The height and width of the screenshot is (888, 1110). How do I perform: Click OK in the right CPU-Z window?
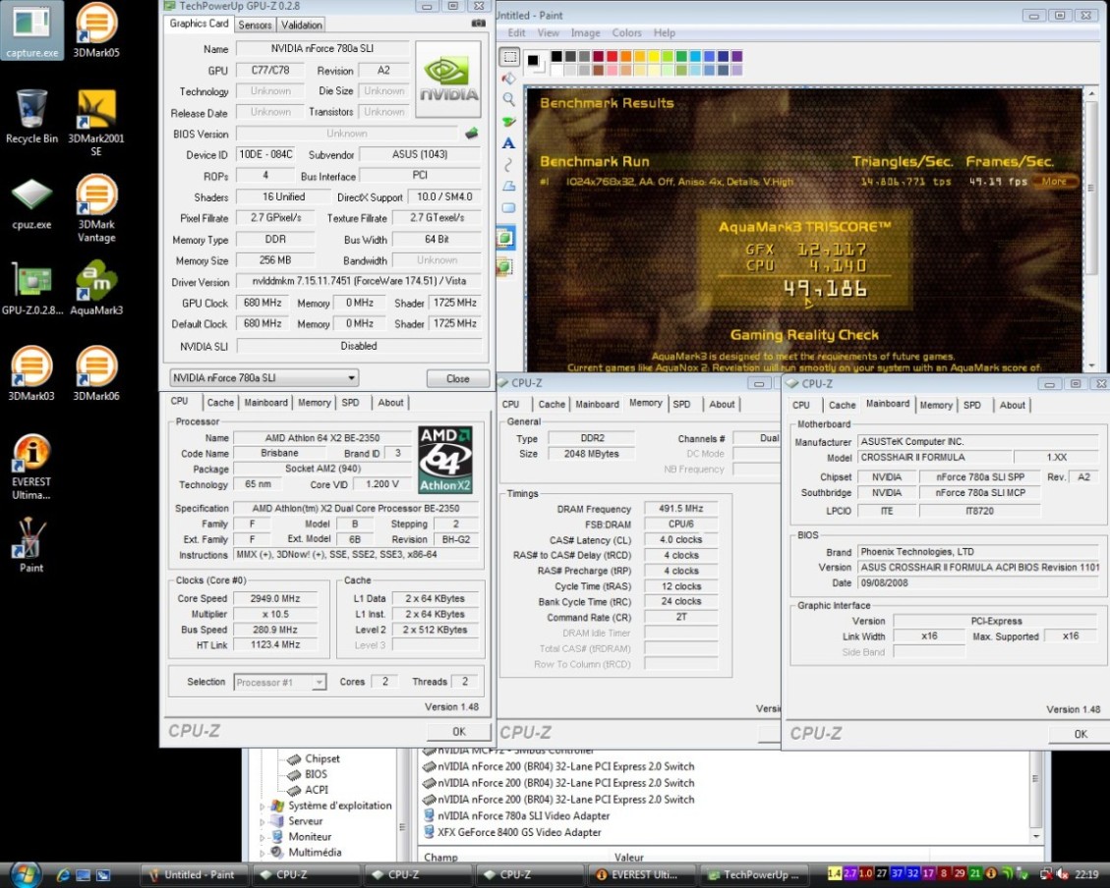click(x=1081, y=734)
